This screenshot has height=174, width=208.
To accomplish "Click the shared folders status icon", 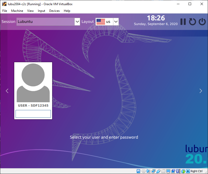I will click(x=163, y=171).
